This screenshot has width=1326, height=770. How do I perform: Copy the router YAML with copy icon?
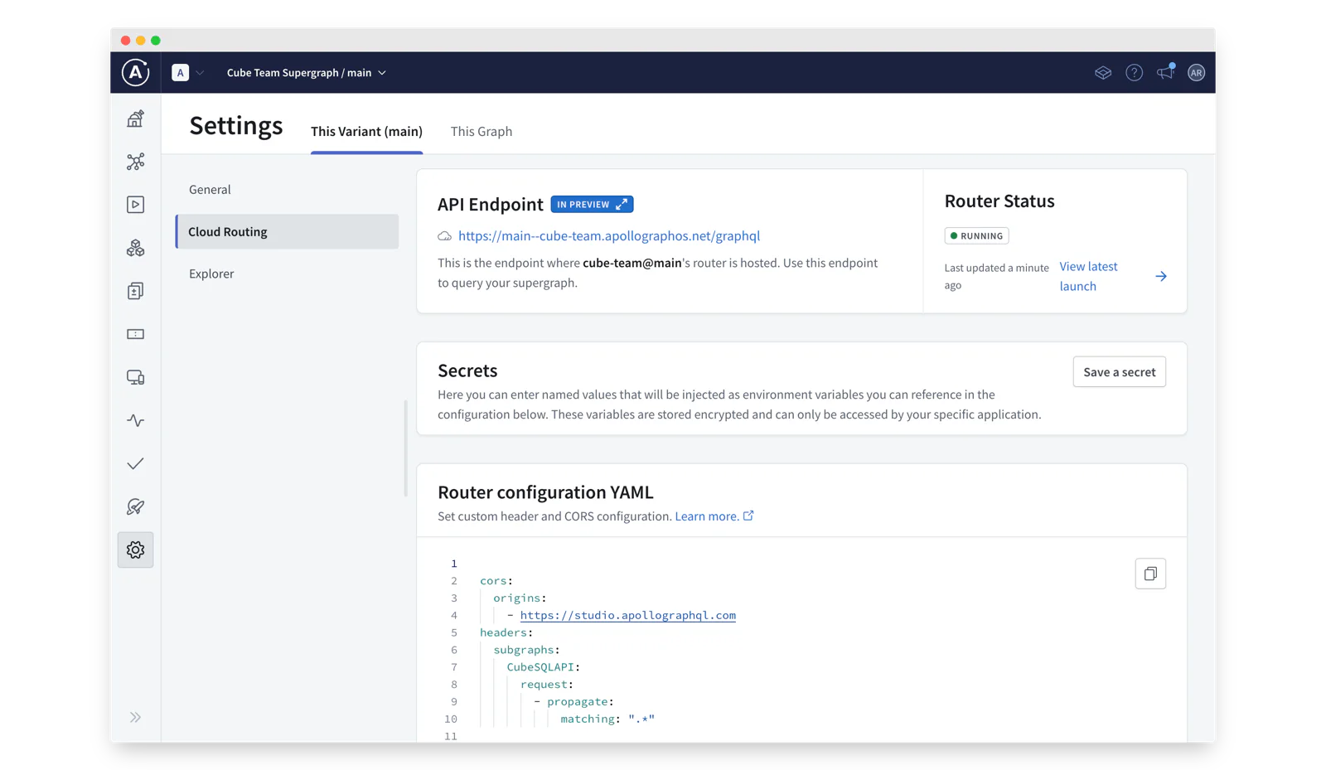(1150, 574)
